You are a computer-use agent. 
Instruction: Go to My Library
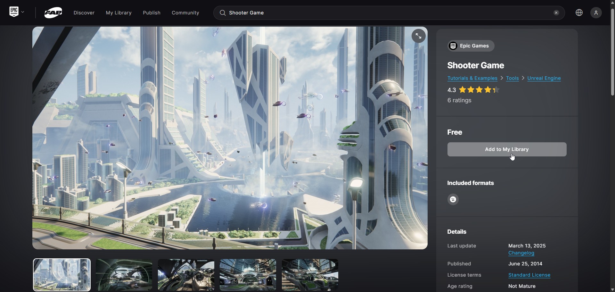point(119,13)
